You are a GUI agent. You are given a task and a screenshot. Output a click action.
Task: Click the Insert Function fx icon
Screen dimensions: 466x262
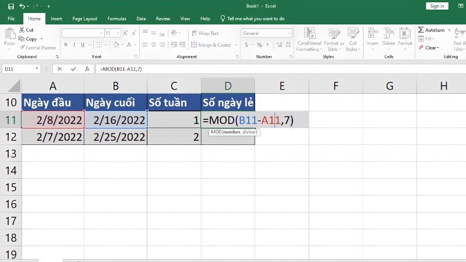click(87, 69)
